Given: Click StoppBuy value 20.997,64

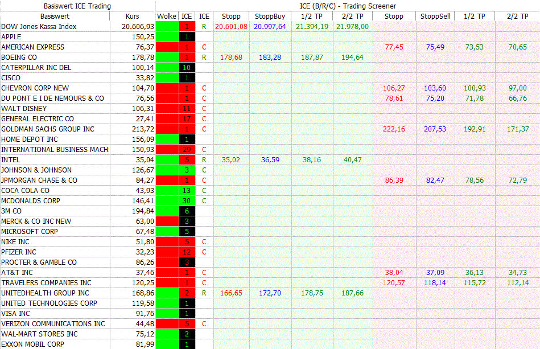Looking at the screenshot, I should click(270, 27).
